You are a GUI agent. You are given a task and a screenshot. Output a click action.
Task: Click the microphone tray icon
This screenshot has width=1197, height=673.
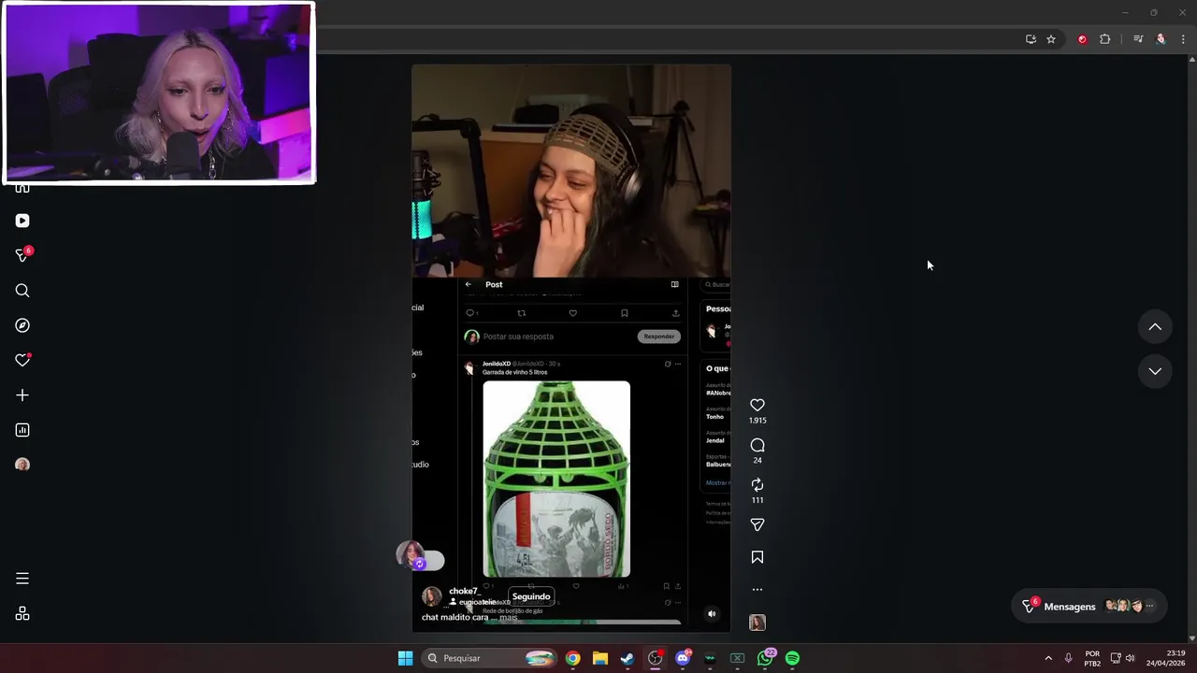click(1068, 658)
